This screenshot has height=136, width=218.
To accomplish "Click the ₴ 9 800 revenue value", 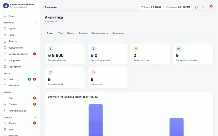I will click(56, 55).
